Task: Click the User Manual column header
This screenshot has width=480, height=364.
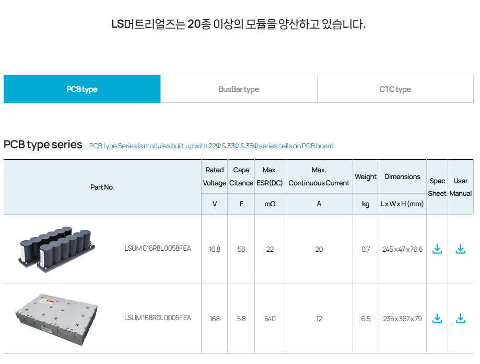Action: [x=460, y=187]
